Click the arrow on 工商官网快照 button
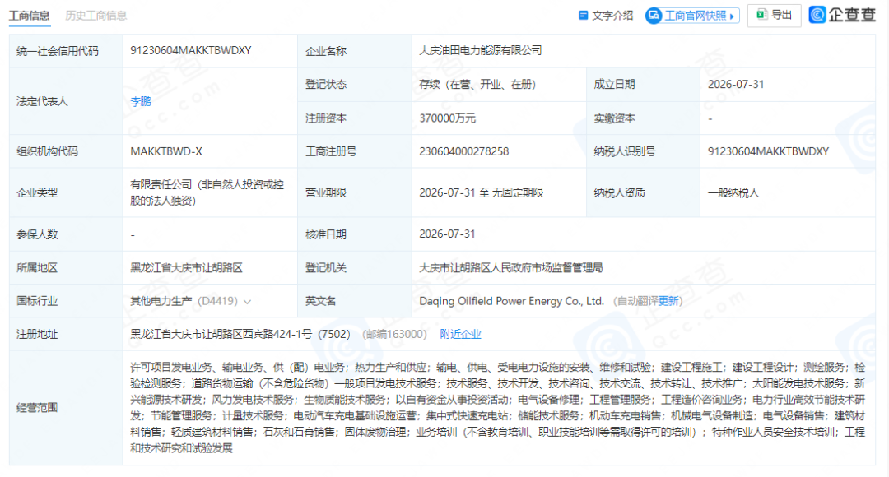 tap(732, 16)
